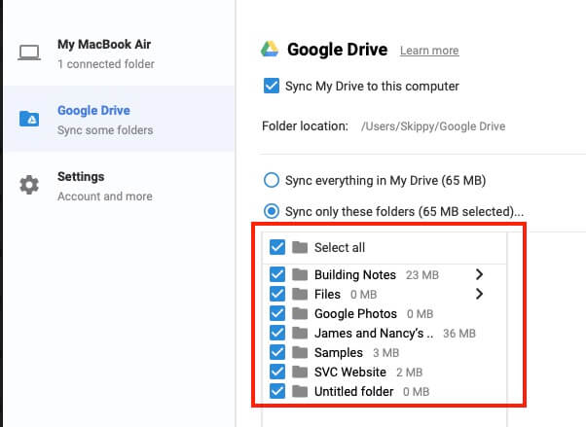
Task: Click the Google Drive heading text
Action: (338, 50)
